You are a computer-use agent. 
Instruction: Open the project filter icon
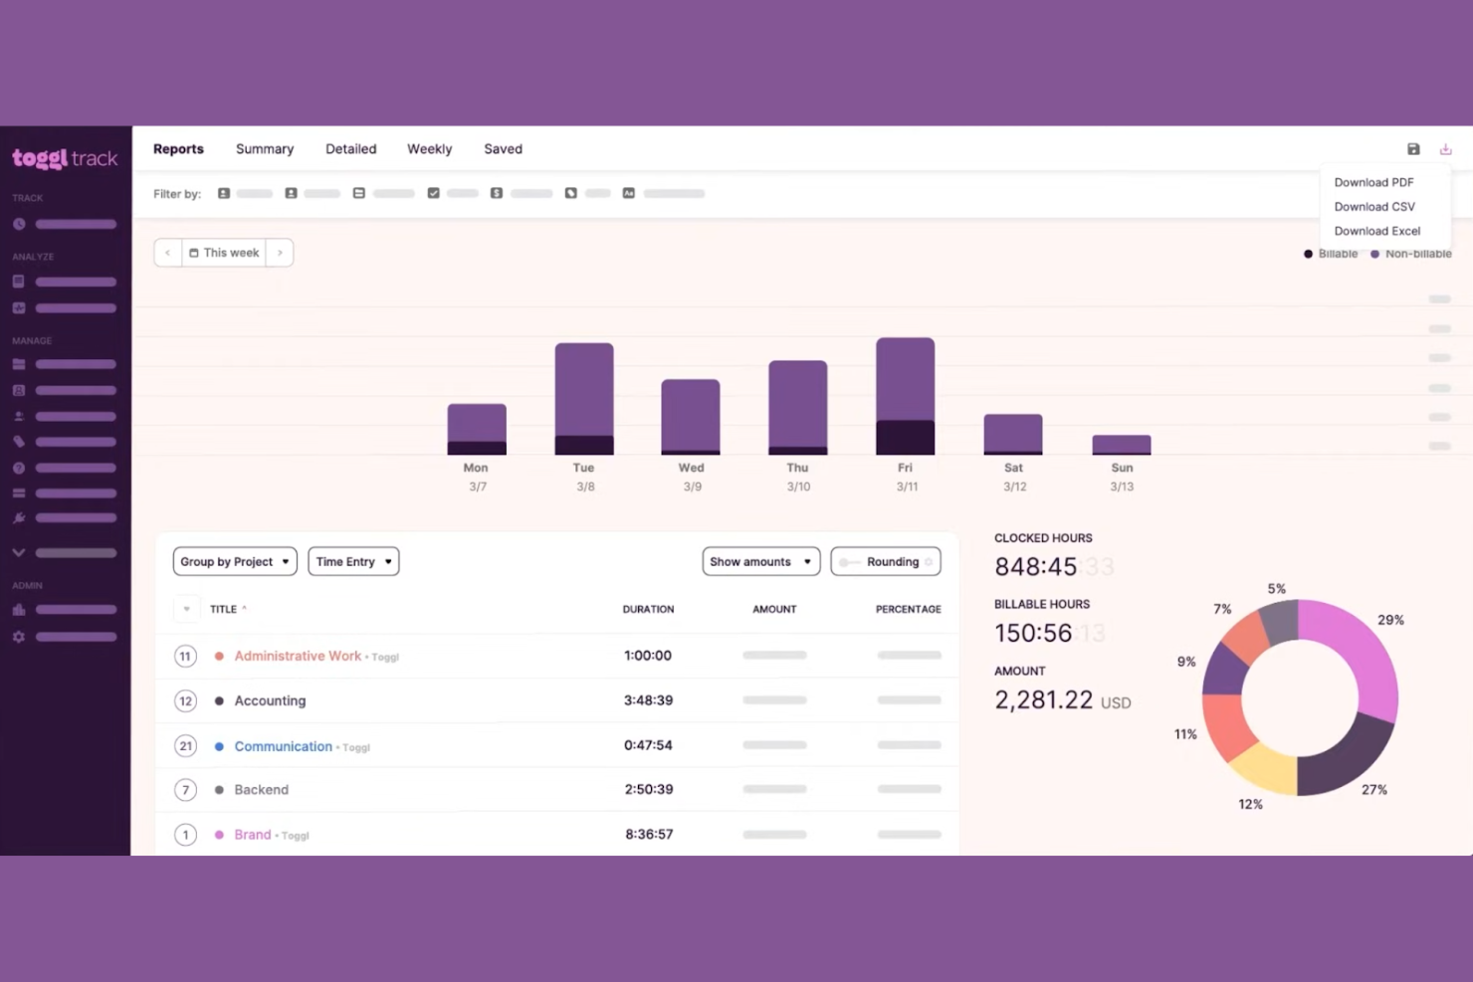click(358, 193)
